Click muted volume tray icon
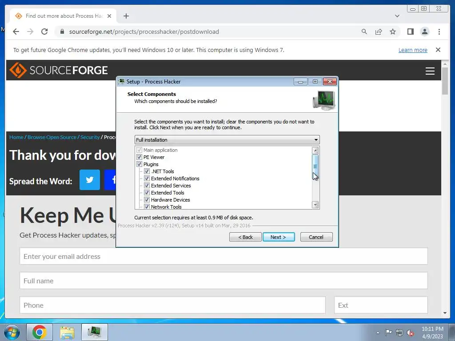 pos(410,333)
